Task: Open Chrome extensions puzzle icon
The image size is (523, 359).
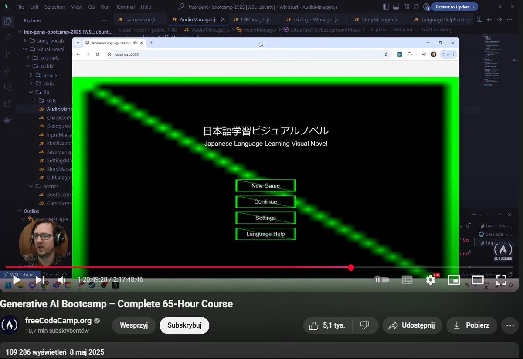Action: [410, 54]
